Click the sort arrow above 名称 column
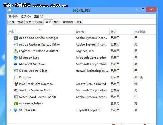The width and height of the screenshot is (163, 125). [x=40, y=30]
